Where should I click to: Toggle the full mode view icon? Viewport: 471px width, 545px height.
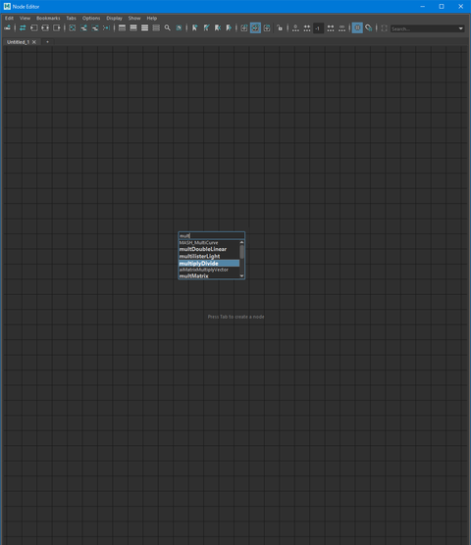click(144, 28)
